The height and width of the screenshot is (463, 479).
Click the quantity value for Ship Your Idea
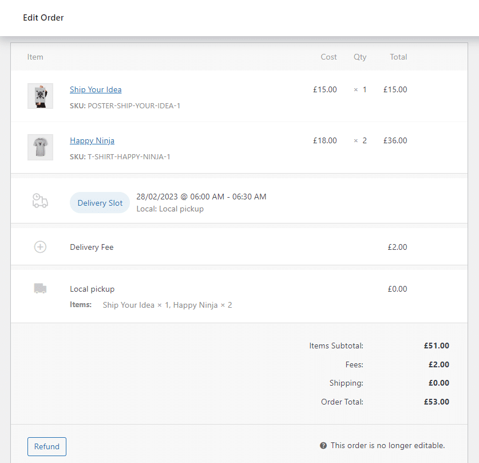pos(360,89)
